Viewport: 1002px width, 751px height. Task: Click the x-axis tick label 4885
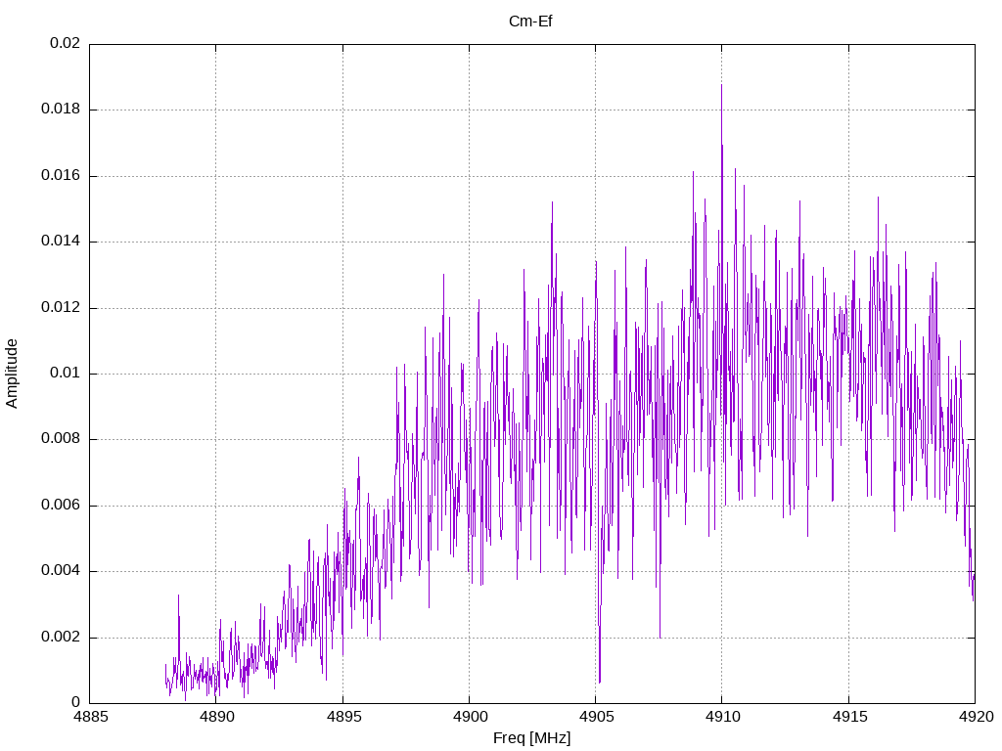point(89,717)
